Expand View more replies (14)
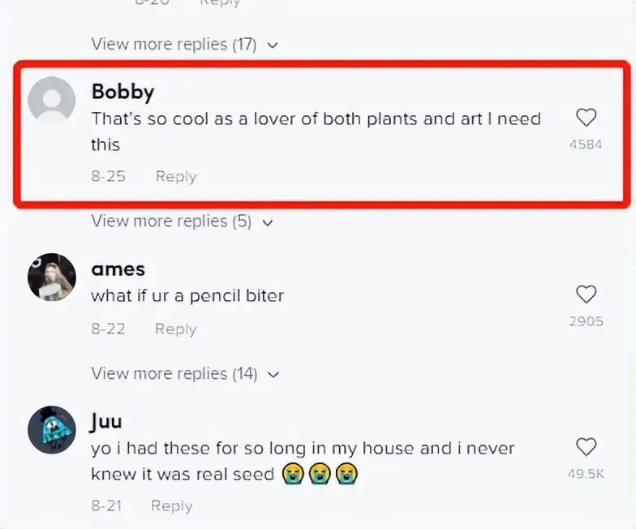 (x=184, y=373)
